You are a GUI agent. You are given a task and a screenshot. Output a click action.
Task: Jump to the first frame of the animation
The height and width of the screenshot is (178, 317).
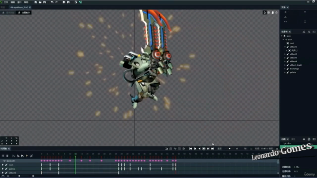190,149
